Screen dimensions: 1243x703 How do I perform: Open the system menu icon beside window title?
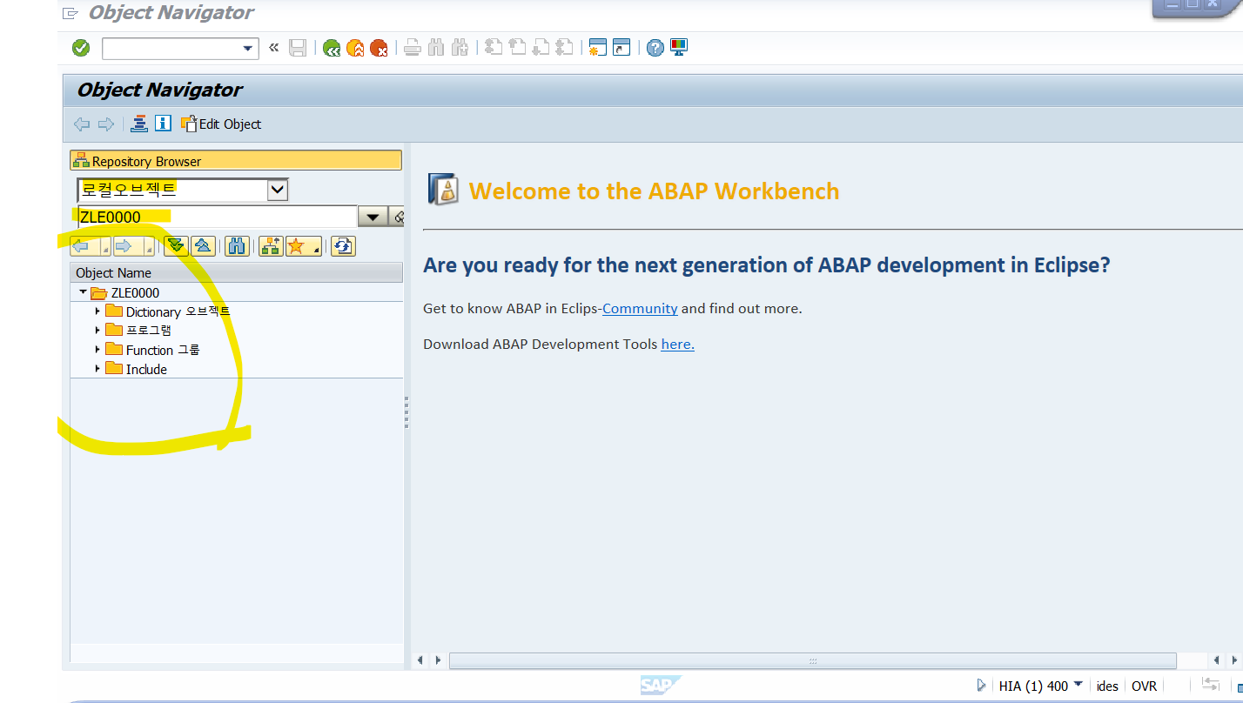[x=71, y=13]
